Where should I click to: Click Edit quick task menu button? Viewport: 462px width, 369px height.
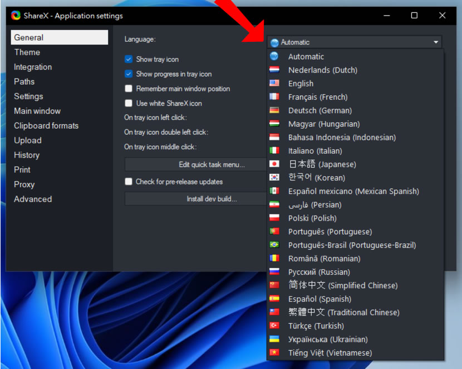tap(196, 164)
